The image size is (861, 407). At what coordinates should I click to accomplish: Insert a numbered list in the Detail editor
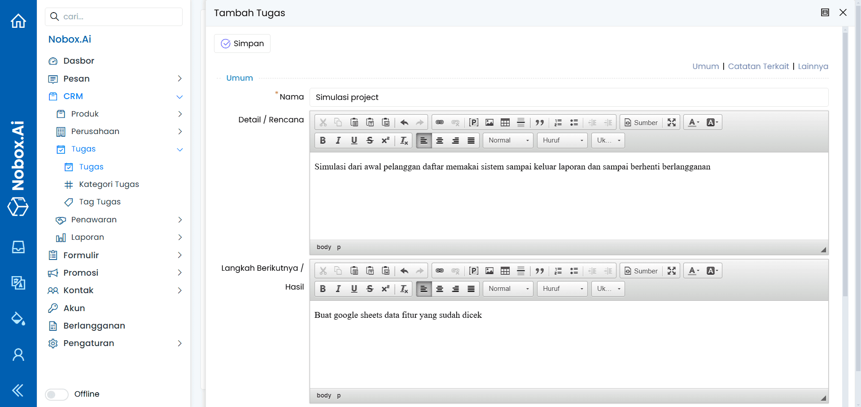coord(558,122)
